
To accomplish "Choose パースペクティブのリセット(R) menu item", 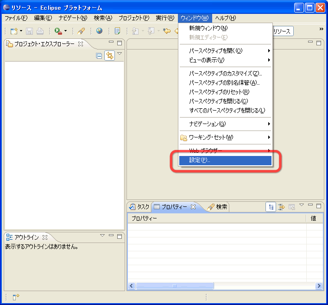I will click(x=226, y=92).
